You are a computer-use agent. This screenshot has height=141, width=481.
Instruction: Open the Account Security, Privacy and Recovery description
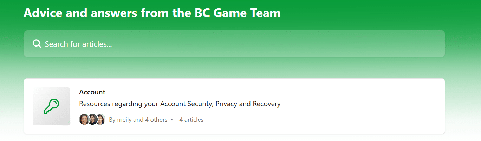point(180,104)
